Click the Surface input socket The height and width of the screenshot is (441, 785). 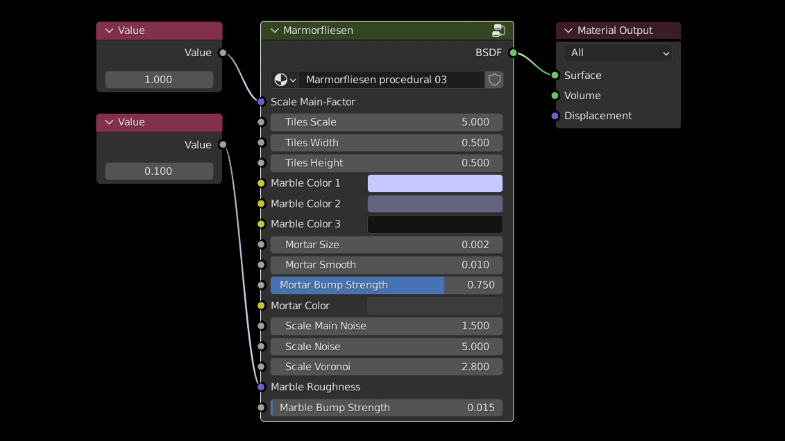(x=555, y=76)
